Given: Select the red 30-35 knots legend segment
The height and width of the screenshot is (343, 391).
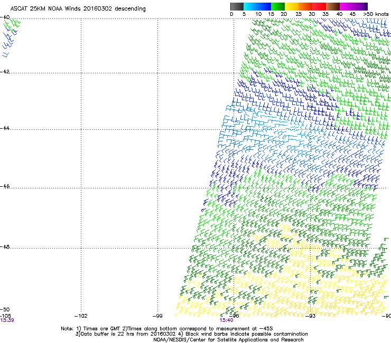Looking at the screenshot, I should click(319, 6).
